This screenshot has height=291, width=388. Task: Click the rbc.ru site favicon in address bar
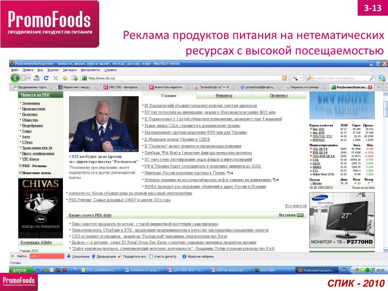[84, 78]
